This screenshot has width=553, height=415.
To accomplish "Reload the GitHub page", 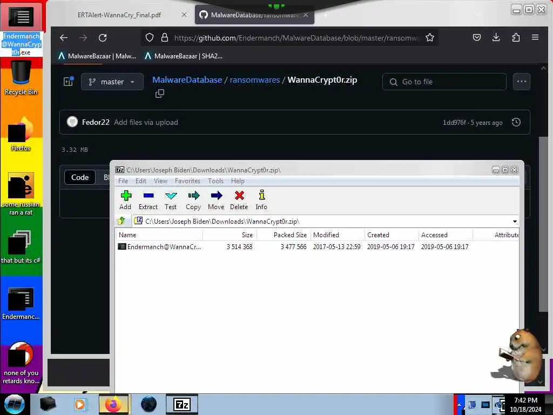I will point(103,38).
